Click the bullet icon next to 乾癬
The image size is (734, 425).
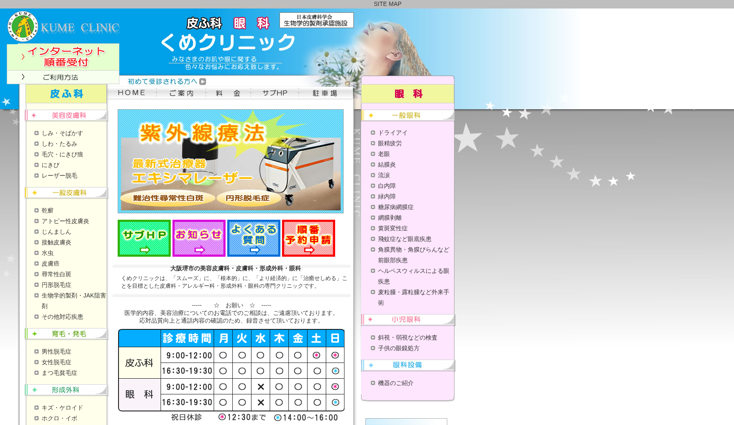(x=36, y=210)
